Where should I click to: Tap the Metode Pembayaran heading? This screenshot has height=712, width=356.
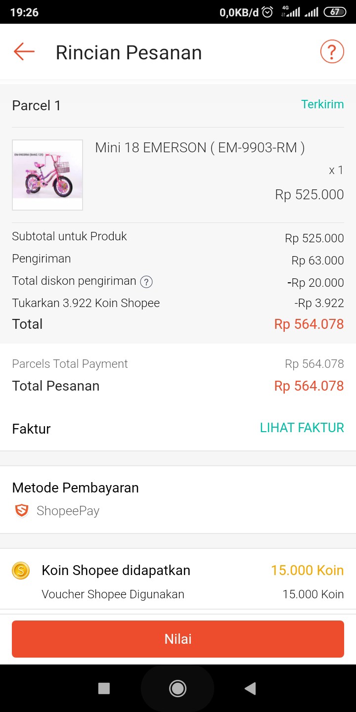click(x=75, y=488)
